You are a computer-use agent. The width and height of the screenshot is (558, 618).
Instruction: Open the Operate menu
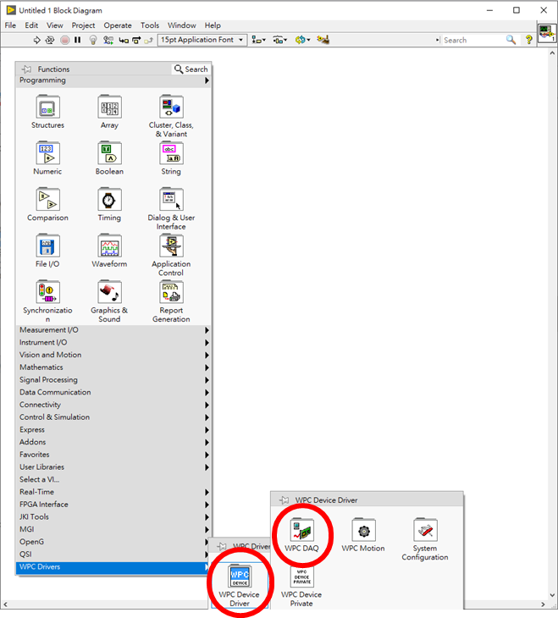click(x=118, y=25)
